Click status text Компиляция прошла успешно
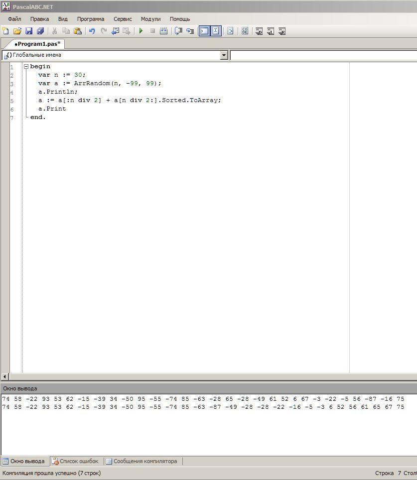The width and height of the screenshot is (417, 480). [x=51, y=473]
